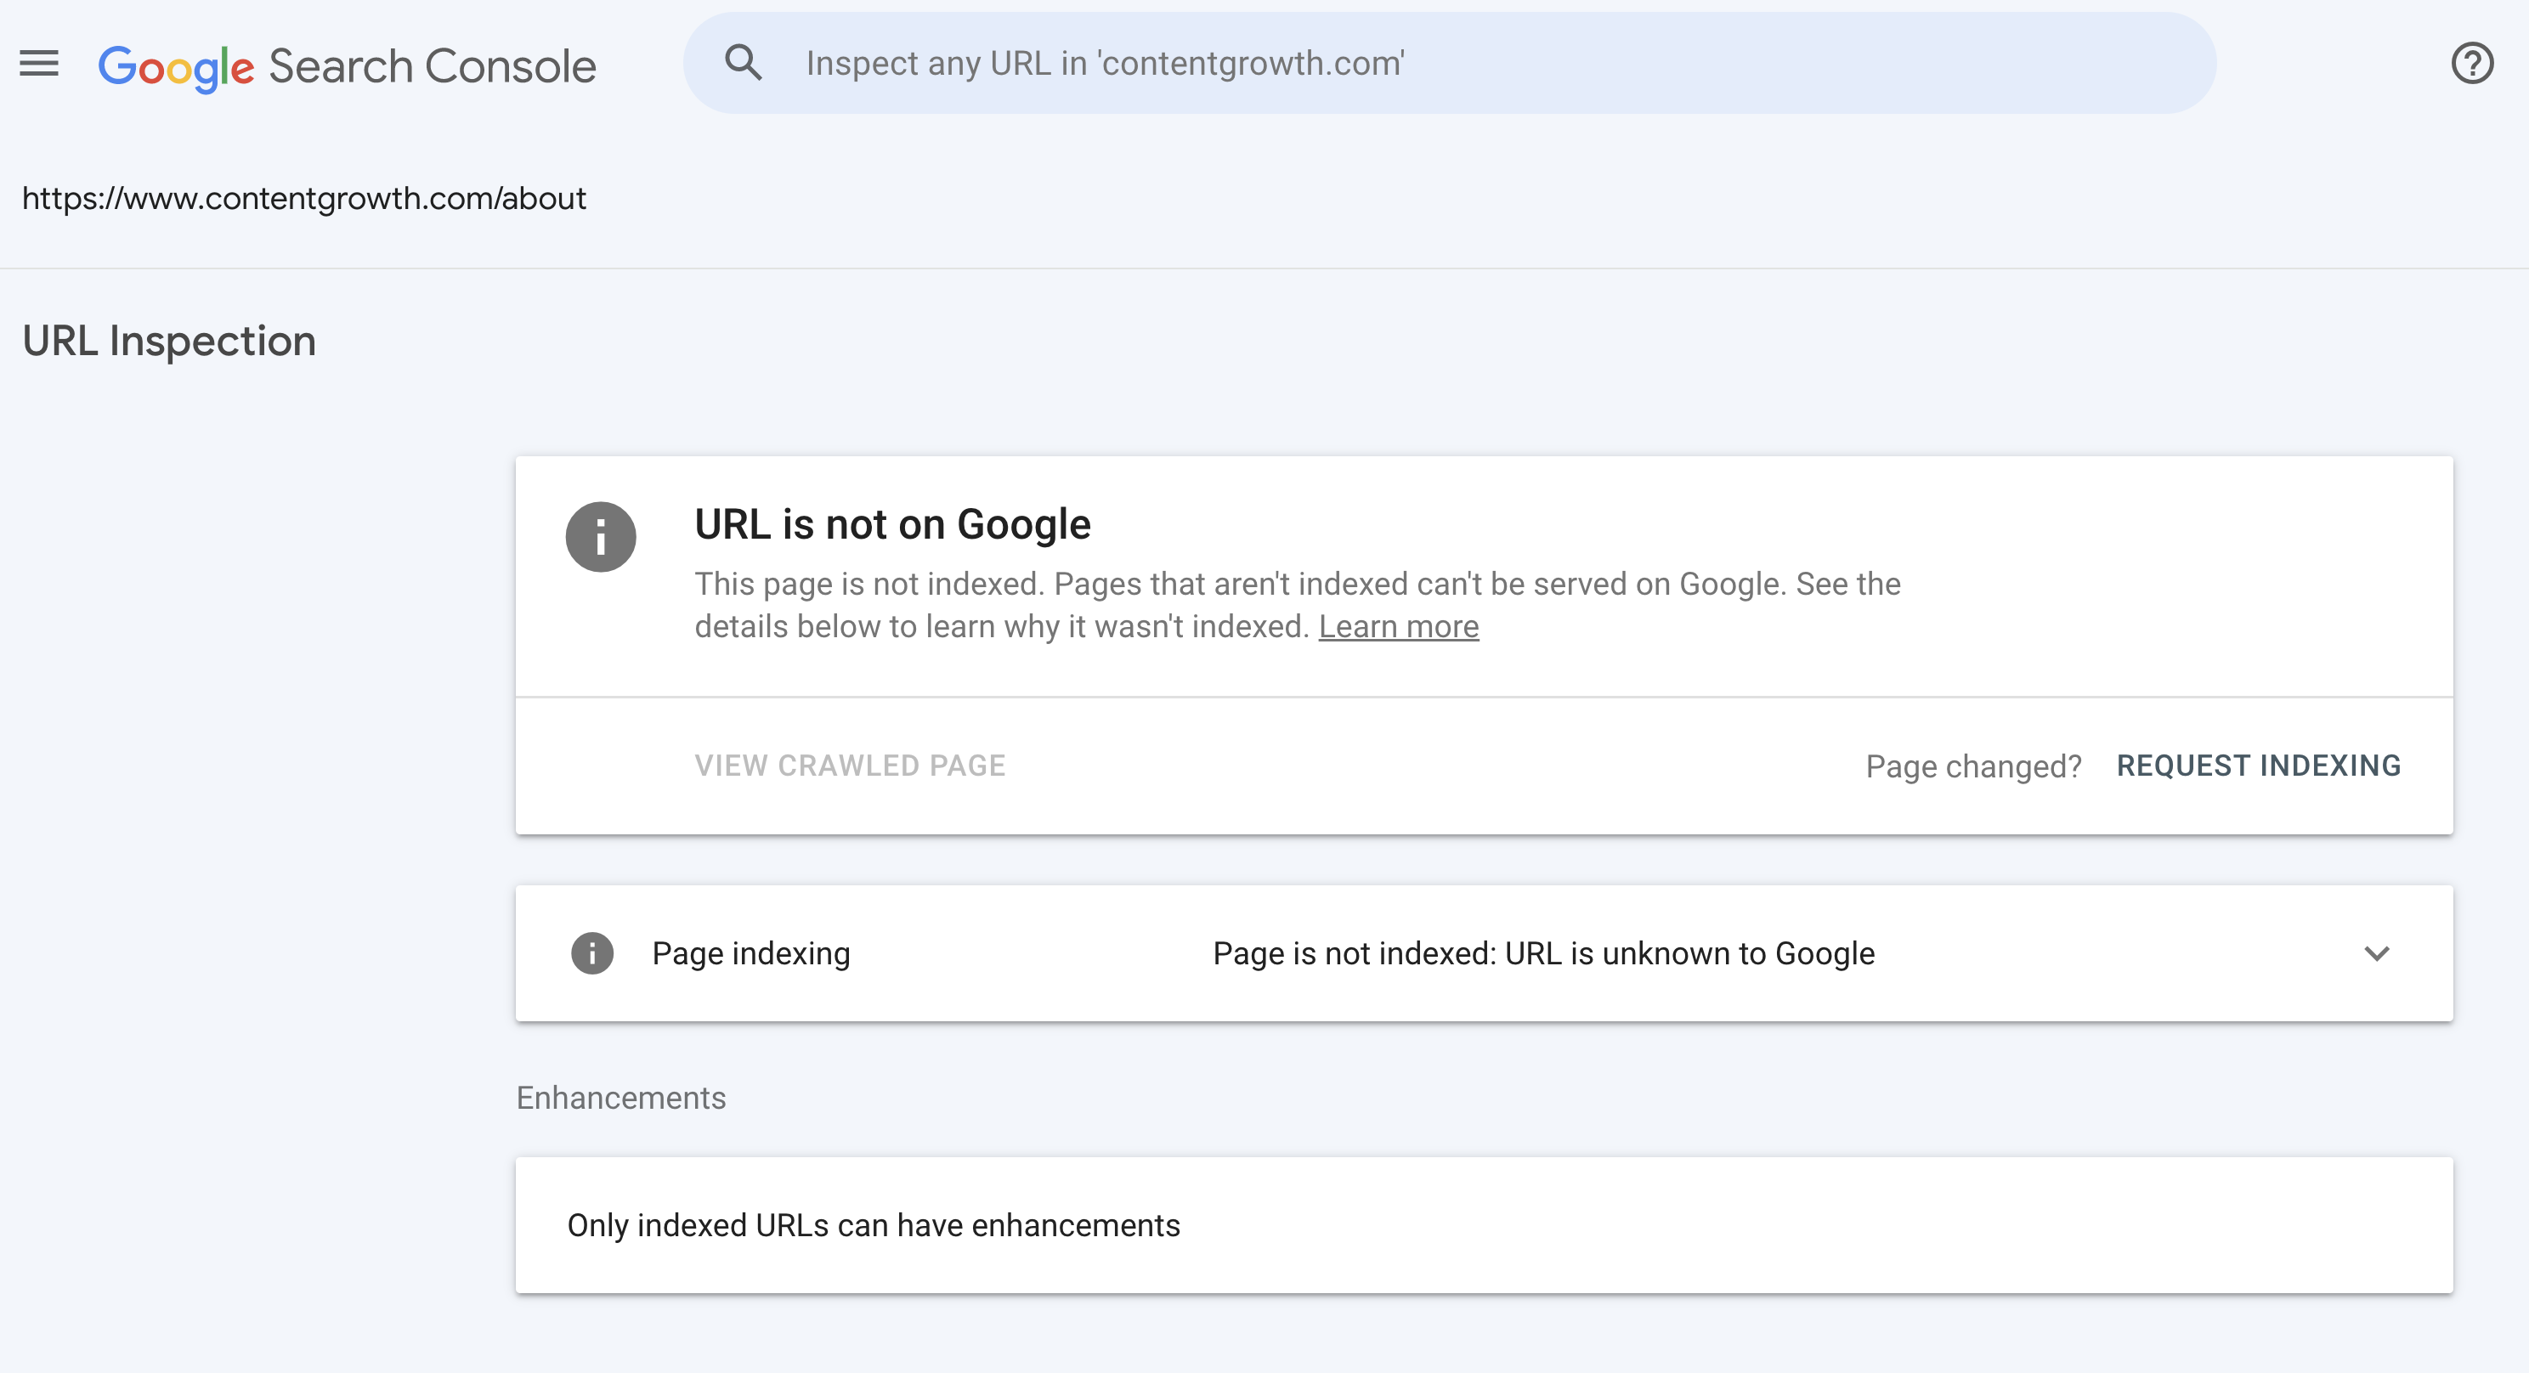Select the Page indexing label
This screenshot has height=1373, width=2529.
point(751,953)
